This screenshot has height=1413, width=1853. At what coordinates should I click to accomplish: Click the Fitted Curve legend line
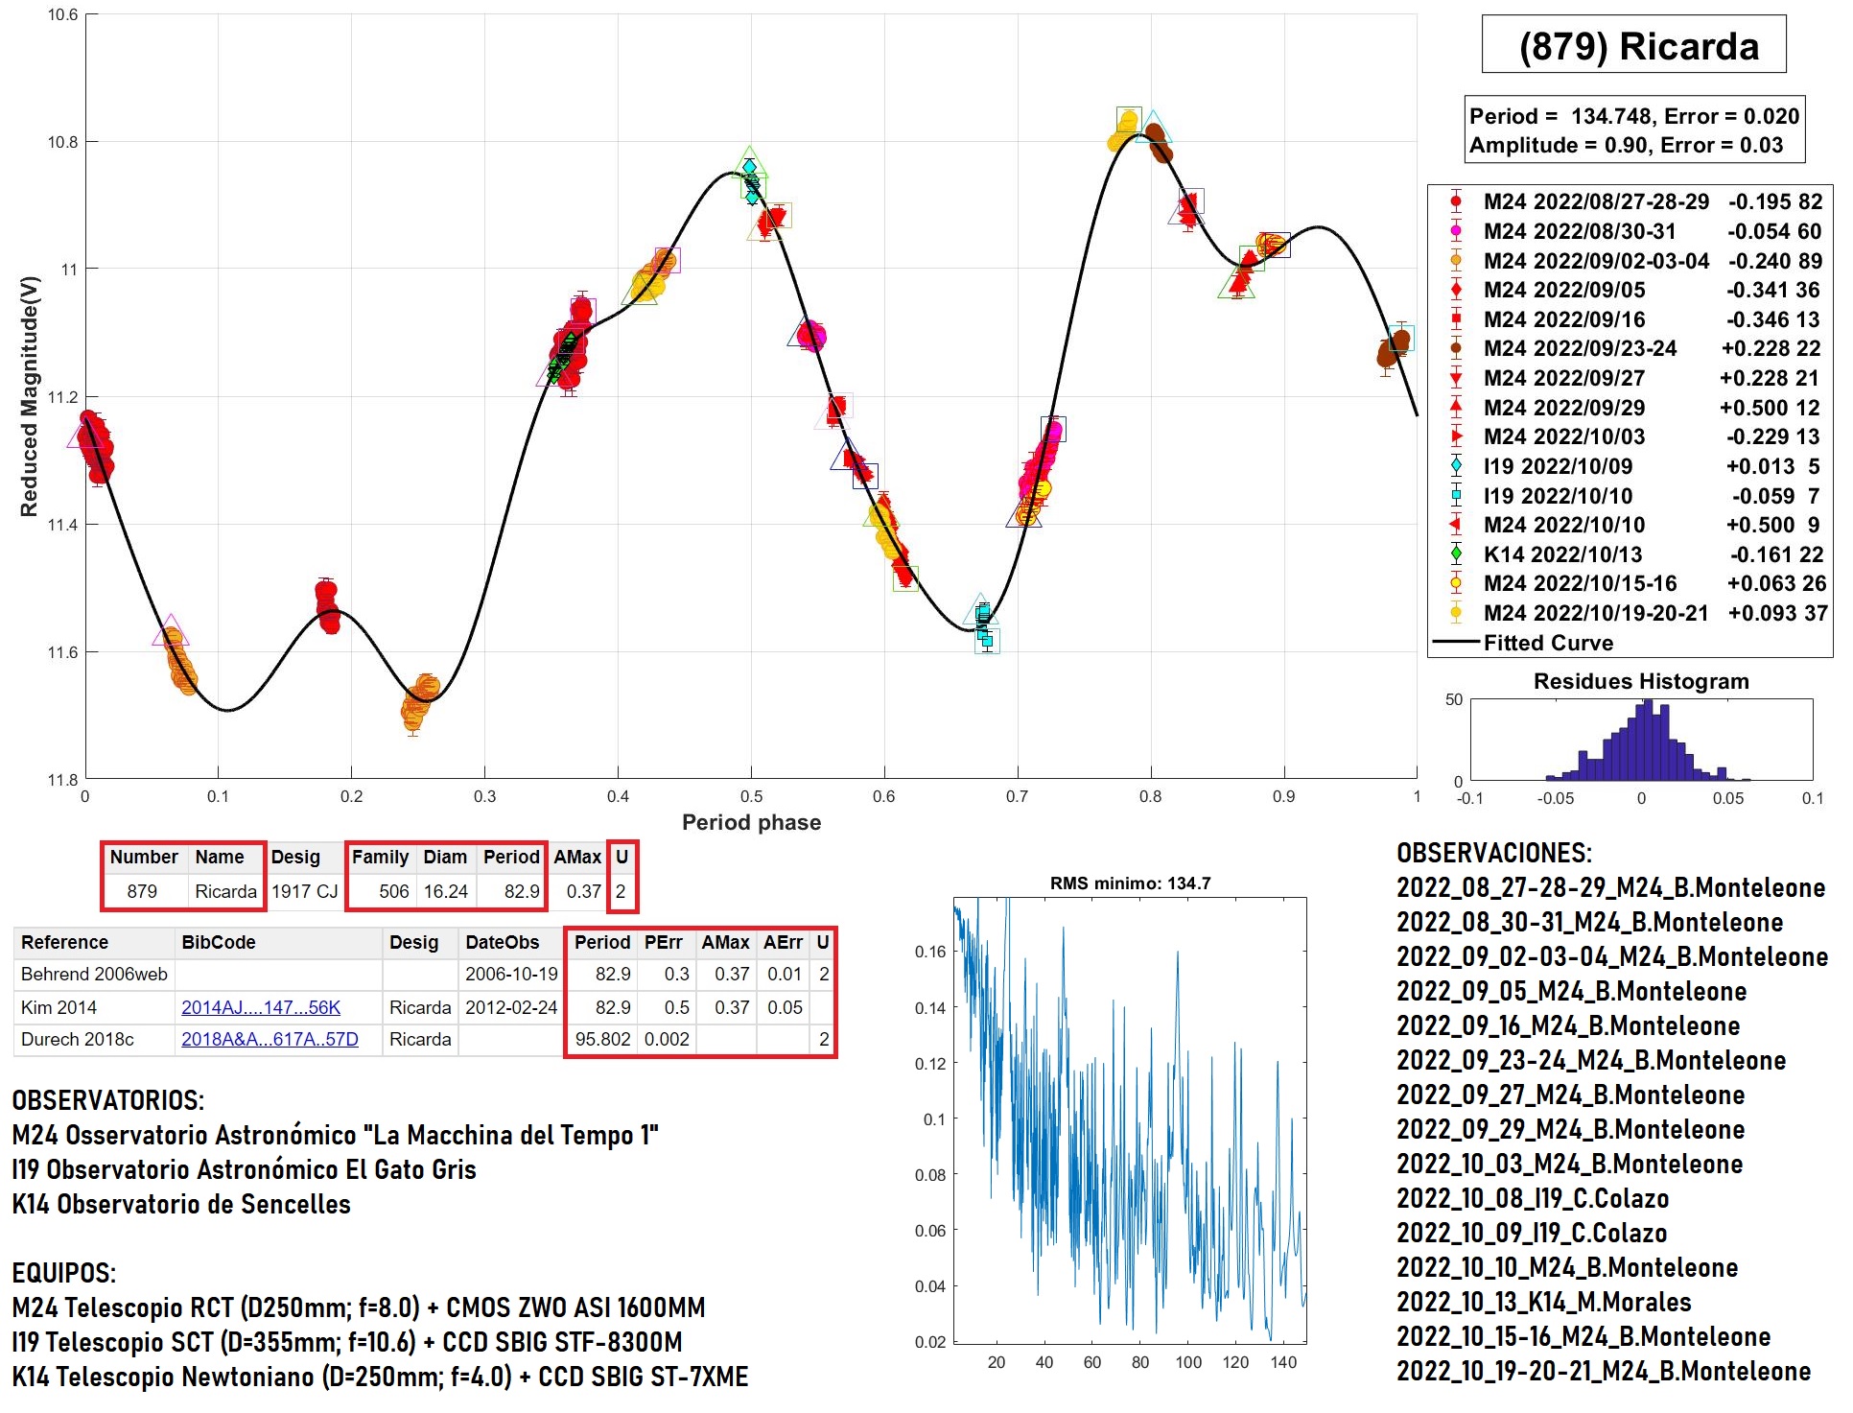pyautogui.click(x=1456, y=643)
